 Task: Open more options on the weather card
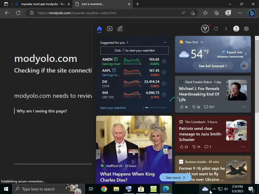click(243, 42)
